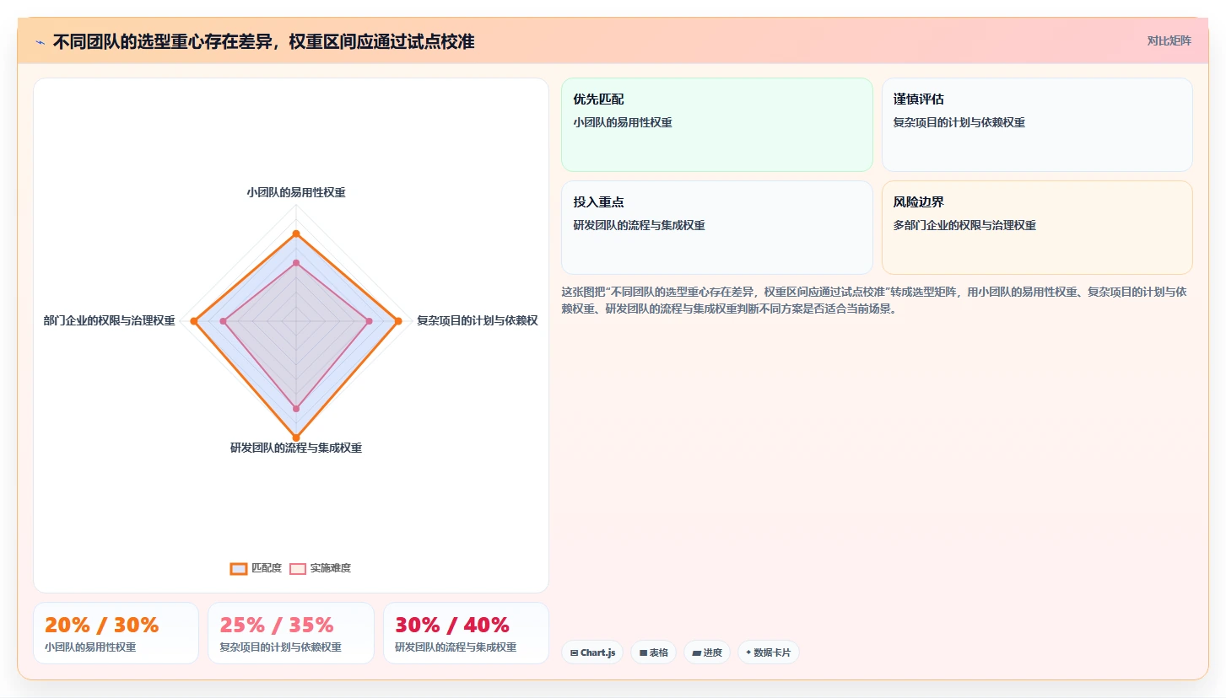
Task: Click pink data point on 复杂项目的计划与依赖权 axis
Action: tap(369, 321)
